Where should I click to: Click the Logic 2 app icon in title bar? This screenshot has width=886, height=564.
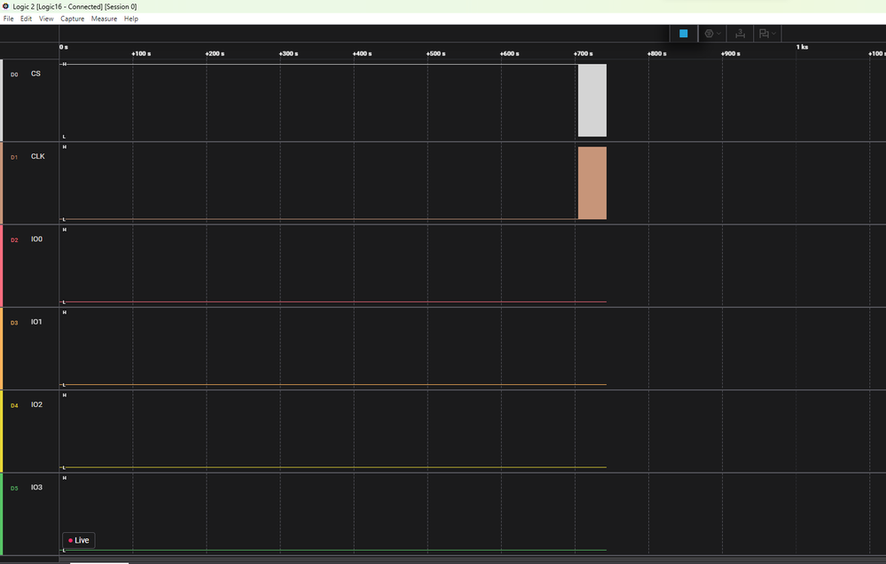[6, 6]
